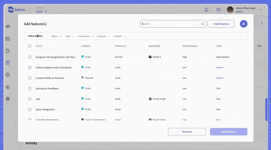Open the verified badge sidebar icon
The image size is (271, 150).
[7, 75]
